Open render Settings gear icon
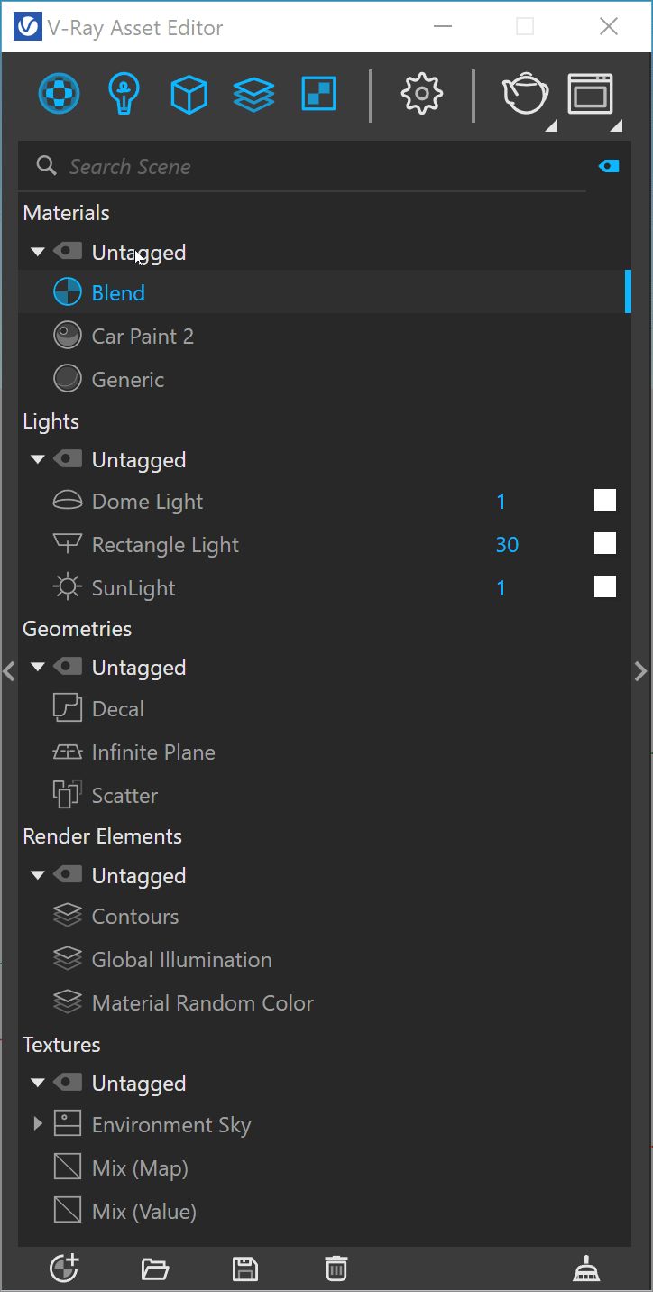The width and height of the screenshot is (653, 1292). [421, 94]
